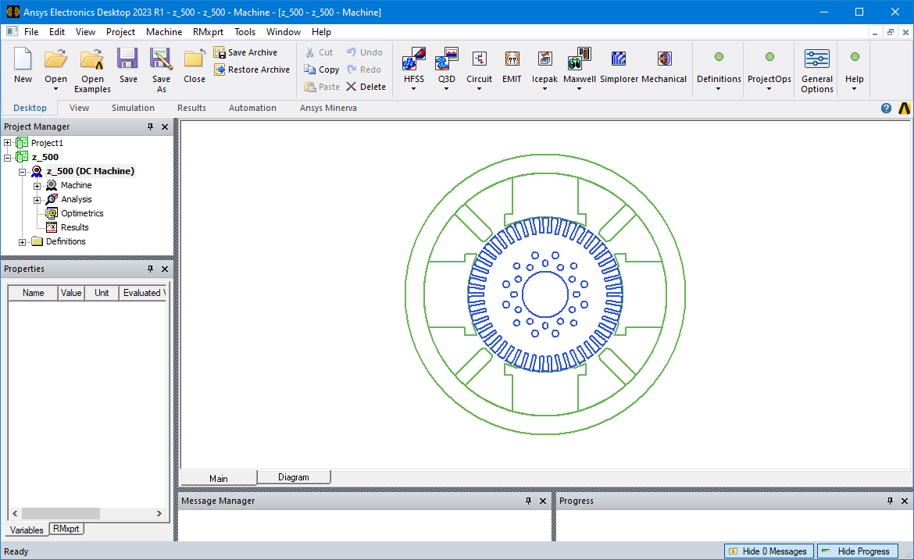
Task: Open the Results ribbon tab
Action: [191, 108]
